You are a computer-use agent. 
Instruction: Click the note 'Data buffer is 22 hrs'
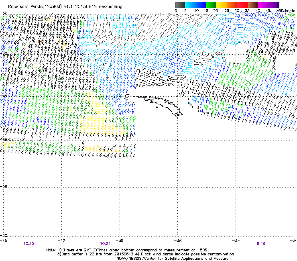[x=79, y=254]
